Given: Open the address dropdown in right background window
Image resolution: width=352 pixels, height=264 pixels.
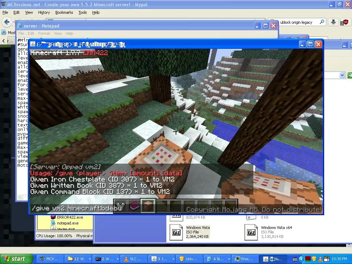Looking at the screenshot, I should 342,75.
